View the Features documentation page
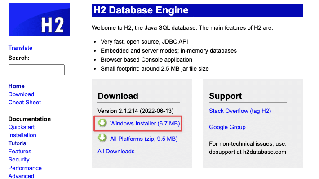The width and height of the screenshot is (319, 179). pyautogui.click(x=20, y=152)
